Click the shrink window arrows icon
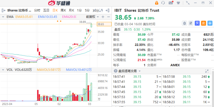Image resolution: width=214 pixels, height=107 pixels. point(188,3)
